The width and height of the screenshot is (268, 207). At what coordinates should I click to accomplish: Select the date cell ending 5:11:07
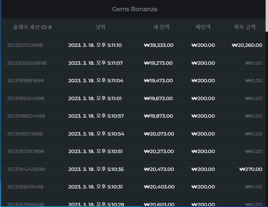tap(96, 63)
